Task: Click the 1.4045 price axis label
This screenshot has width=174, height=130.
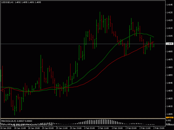Action: (170, 83)
